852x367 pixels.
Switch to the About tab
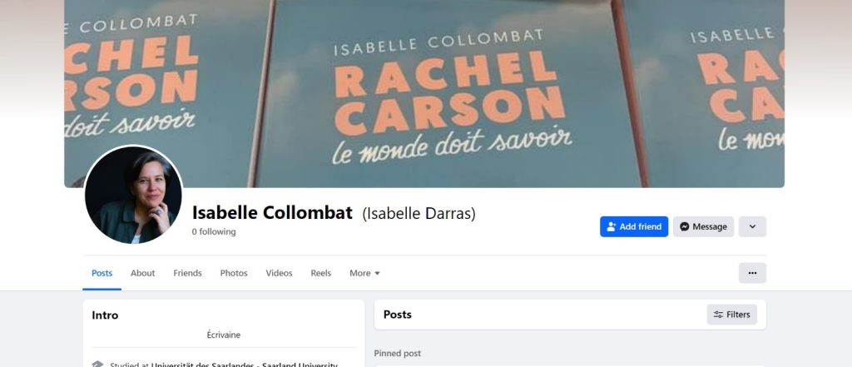[142, 273]
